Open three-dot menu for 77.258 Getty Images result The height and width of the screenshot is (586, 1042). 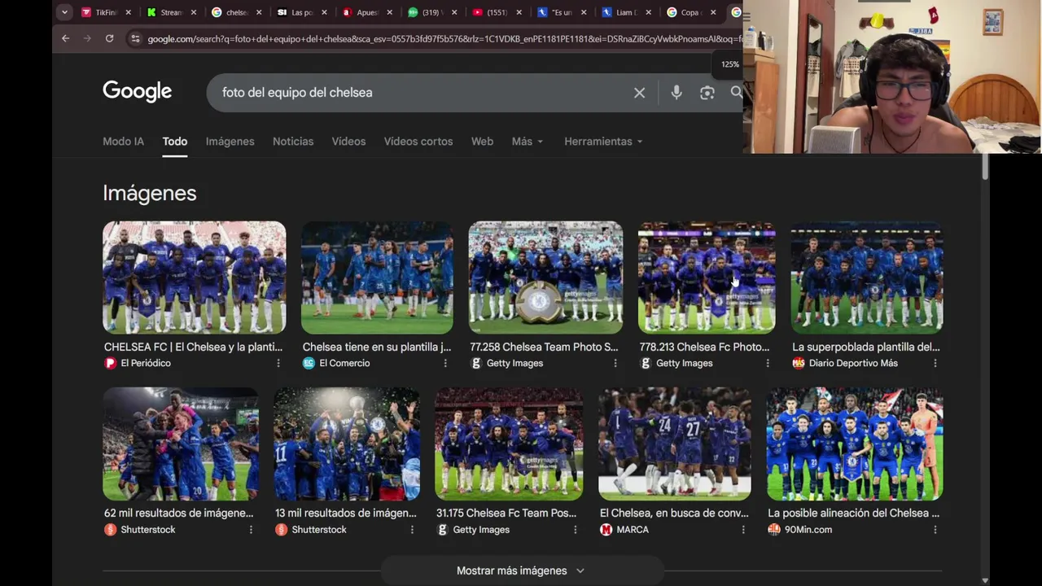click(615, 363)
